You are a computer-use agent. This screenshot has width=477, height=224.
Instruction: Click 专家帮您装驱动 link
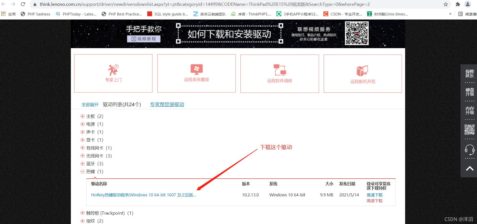click(167, 104)
